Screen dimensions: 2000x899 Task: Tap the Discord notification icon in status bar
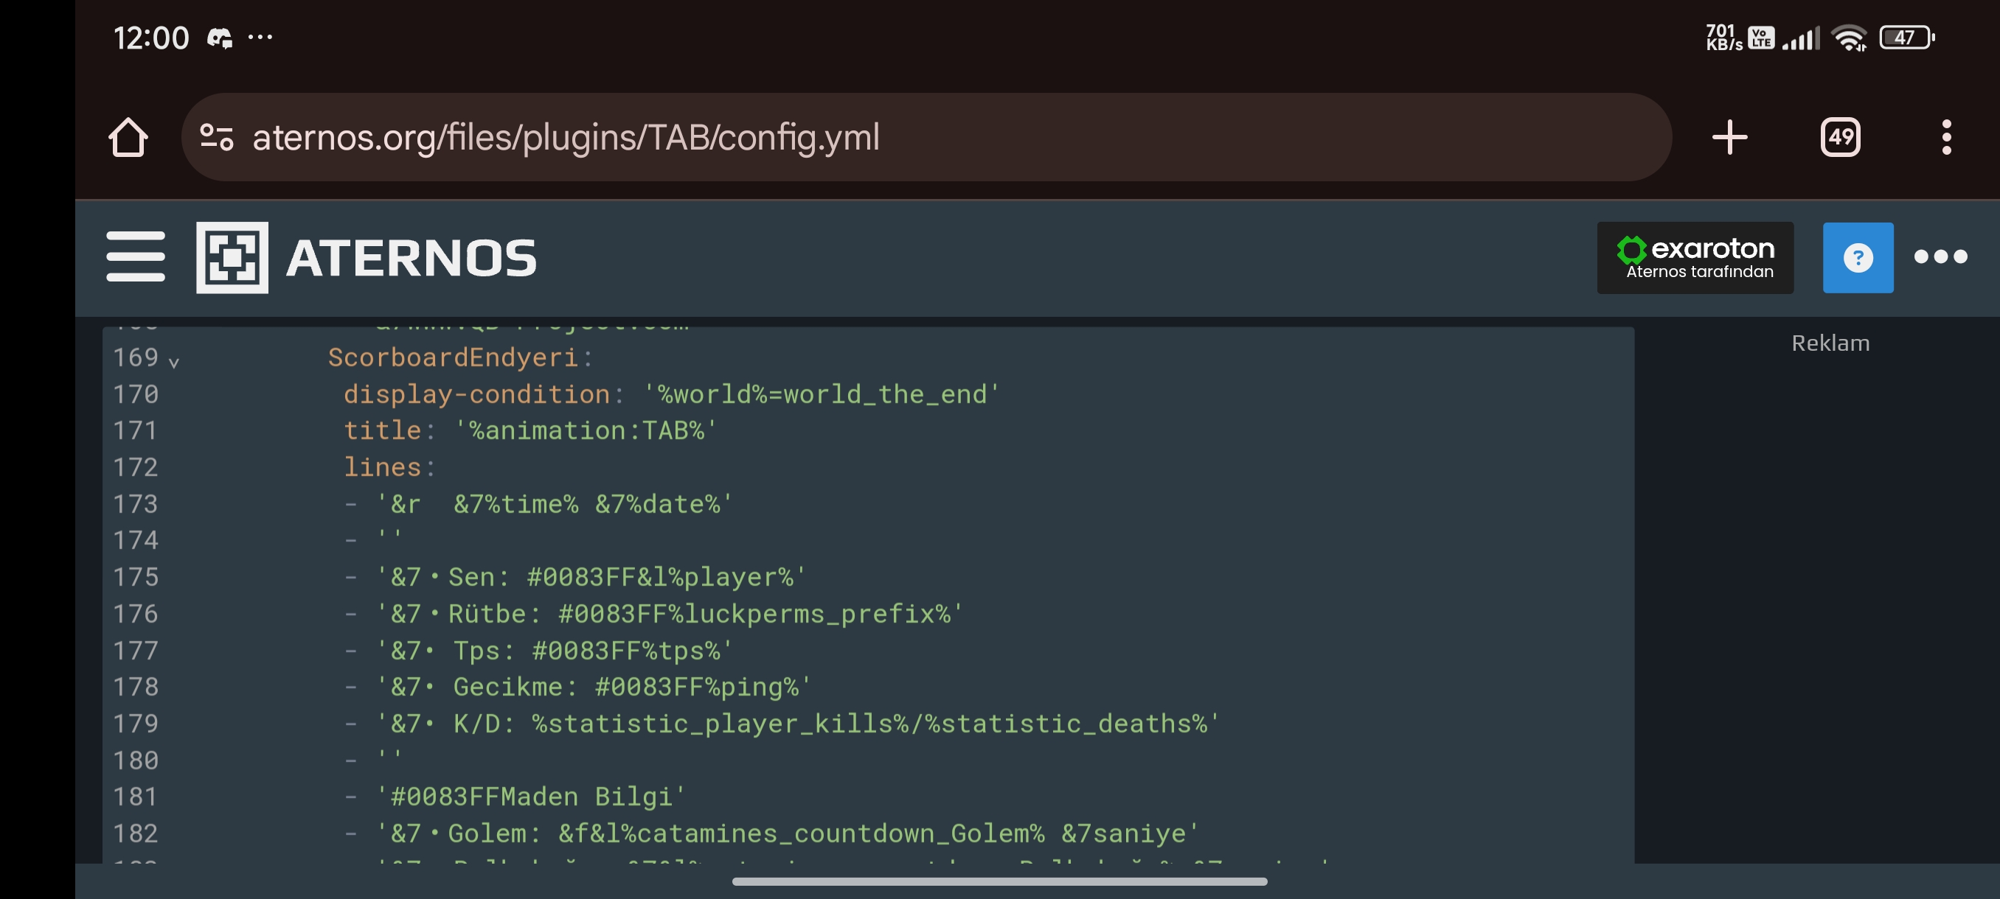[220, 38]
